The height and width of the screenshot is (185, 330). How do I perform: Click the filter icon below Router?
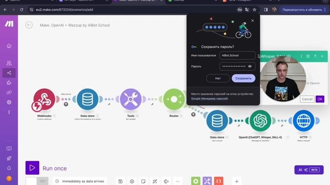coord(193,115)
